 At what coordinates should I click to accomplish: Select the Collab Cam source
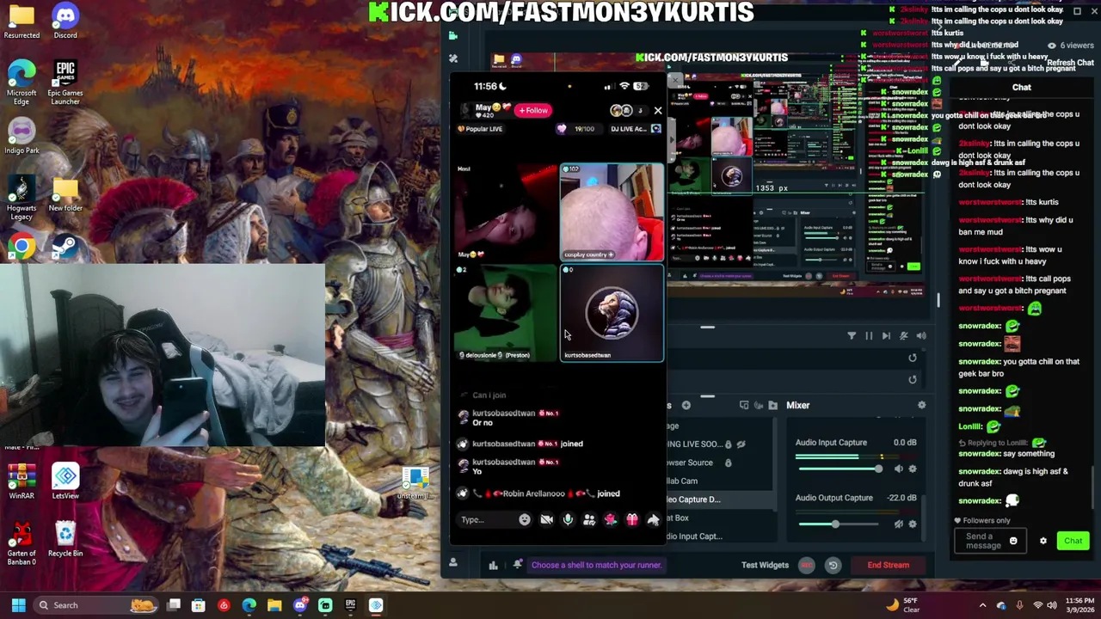click(718, 481)
